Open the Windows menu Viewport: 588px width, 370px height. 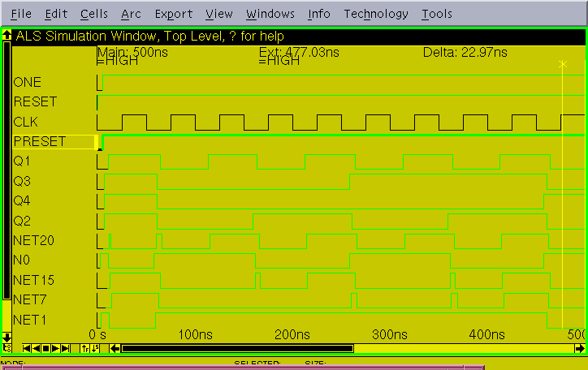pyautogui.click(x=270, y=14)
